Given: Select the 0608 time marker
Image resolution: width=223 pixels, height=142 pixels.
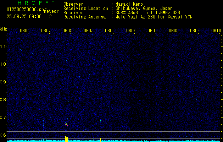Looking at the screenshot, I should (x=173, y=31).
